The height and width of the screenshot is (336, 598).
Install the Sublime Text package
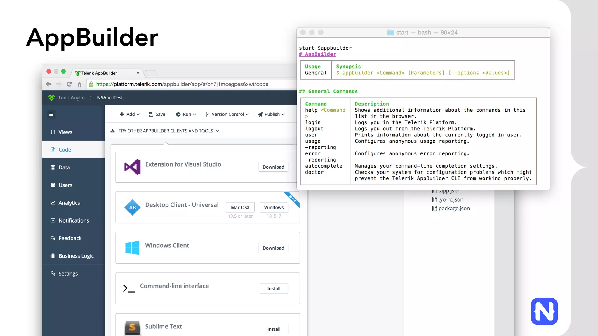tap(274, 329)
